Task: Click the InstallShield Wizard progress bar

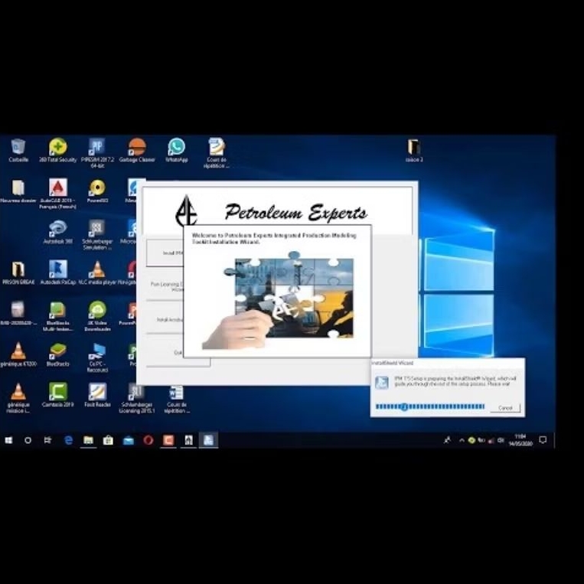Action: click(x=430, y=406)
